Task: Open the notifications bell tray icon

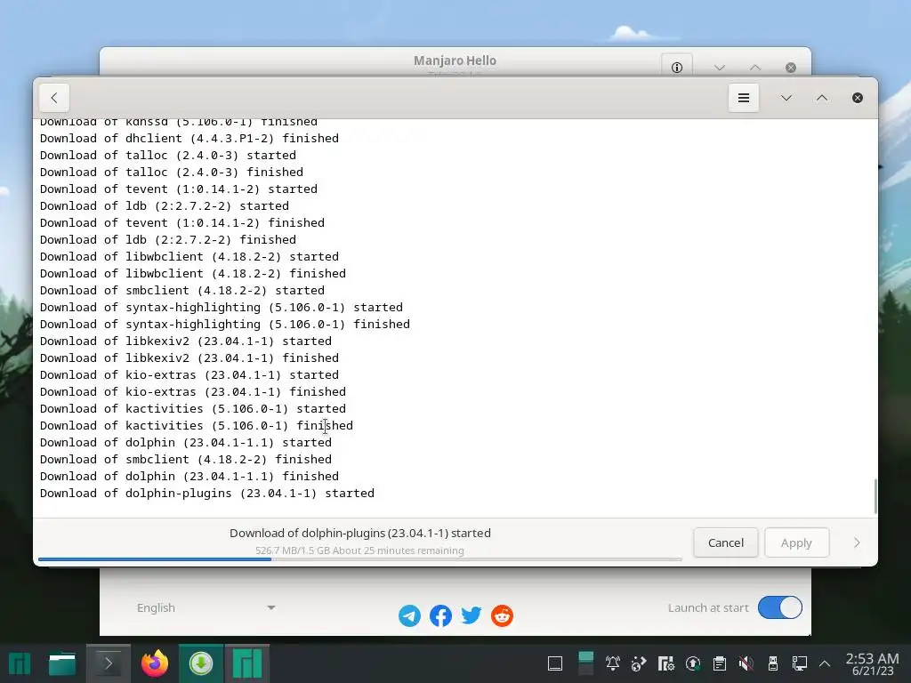Action: click(612, 663)
